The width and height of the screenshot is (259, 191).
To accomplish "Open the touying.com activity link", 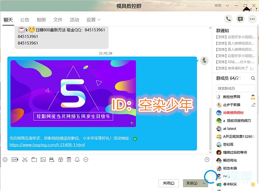I will [x=47, y=145].
